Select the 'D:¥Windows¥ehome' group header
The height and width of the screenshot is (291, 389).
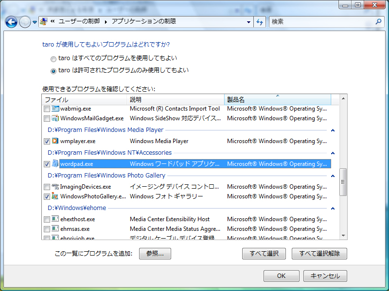77,208
